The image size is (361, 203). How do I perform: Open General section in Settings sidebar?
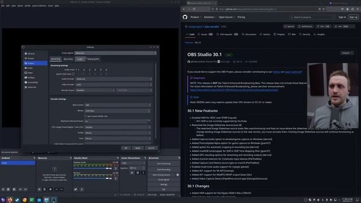pyautogui.click(x=35, y=54)
